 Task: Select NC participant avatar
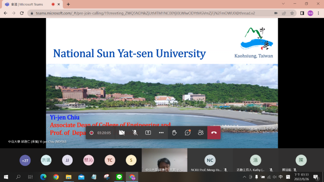pyautogui.click(x=210, y=160)
